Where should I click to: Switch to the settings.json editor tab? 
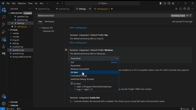[x=103, y=9]
